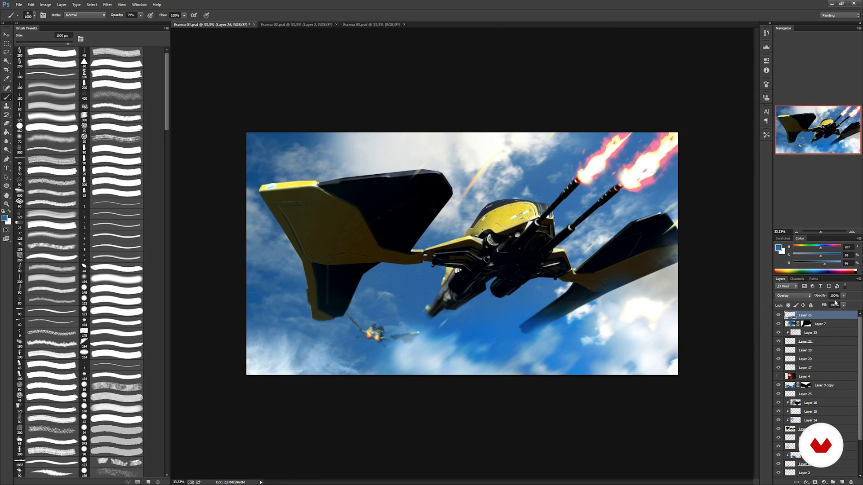
Task: Select the Horizontal Type tool
Action: click(x=6, y=168)
